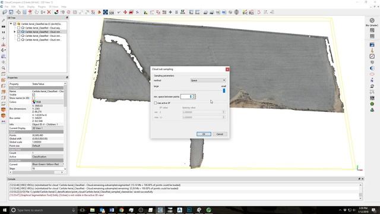Click the Windows Start button

[x=5, y=210]
